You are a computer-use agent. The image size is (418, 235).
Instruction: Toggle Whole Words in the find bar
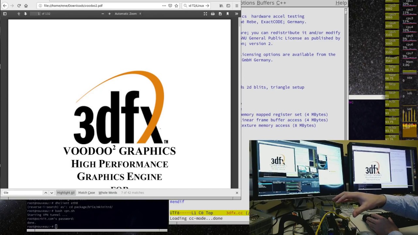pyautogui.click(x=108, y=193)
